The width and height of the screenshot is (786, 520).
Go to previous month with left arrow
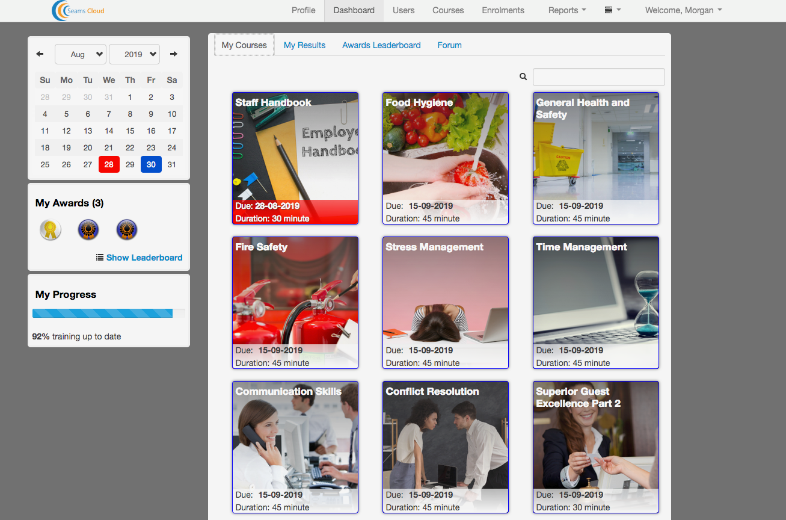40,54
